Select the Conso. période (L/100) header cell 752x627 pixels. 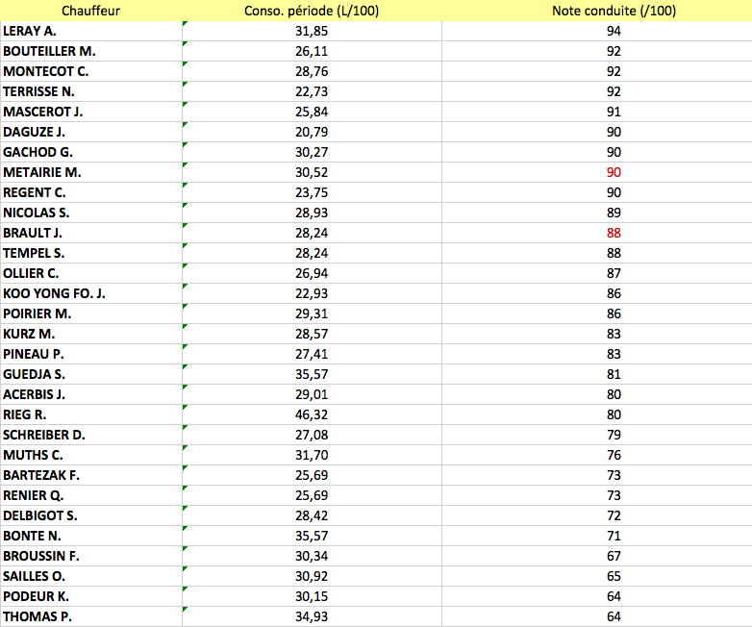312,10
